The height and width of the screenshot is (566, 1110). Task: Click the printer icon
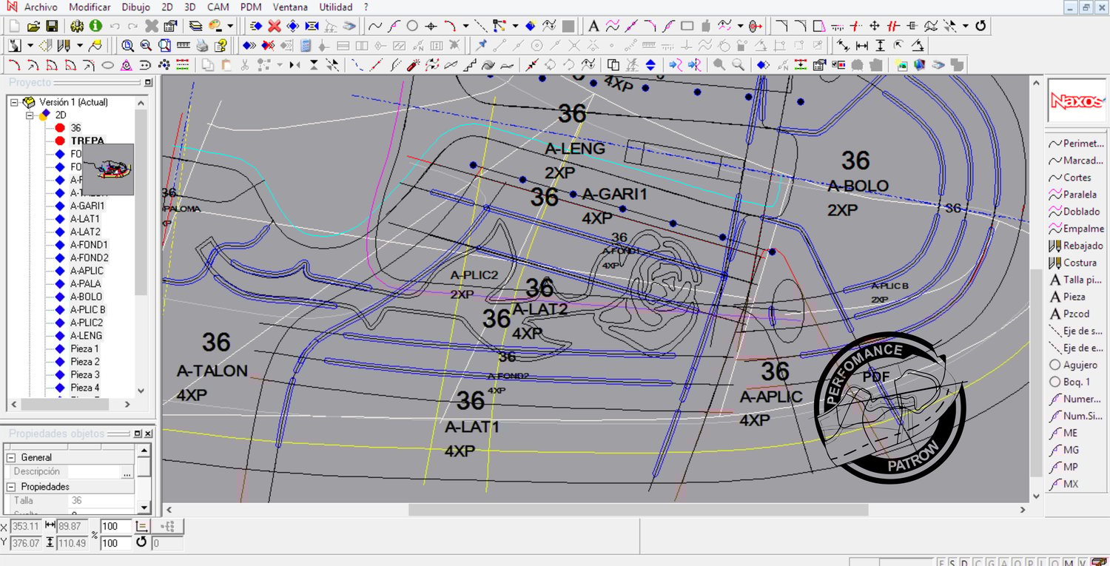tap(202, 46)
